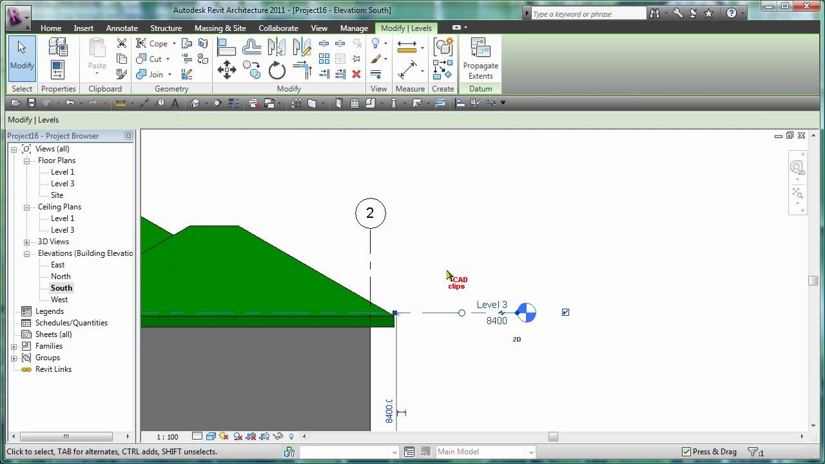This screenshot has height=464, width=825.
Task: Click the Propagate Extents button
Action: (480, 59)
